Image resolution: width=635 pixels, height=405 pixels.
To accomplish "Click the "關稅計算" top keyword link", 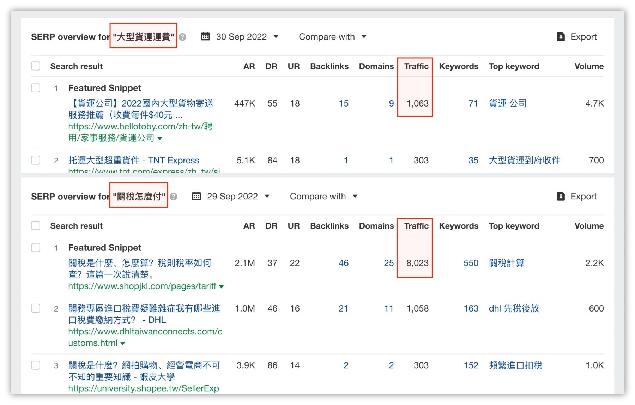I will click(507, 263).
